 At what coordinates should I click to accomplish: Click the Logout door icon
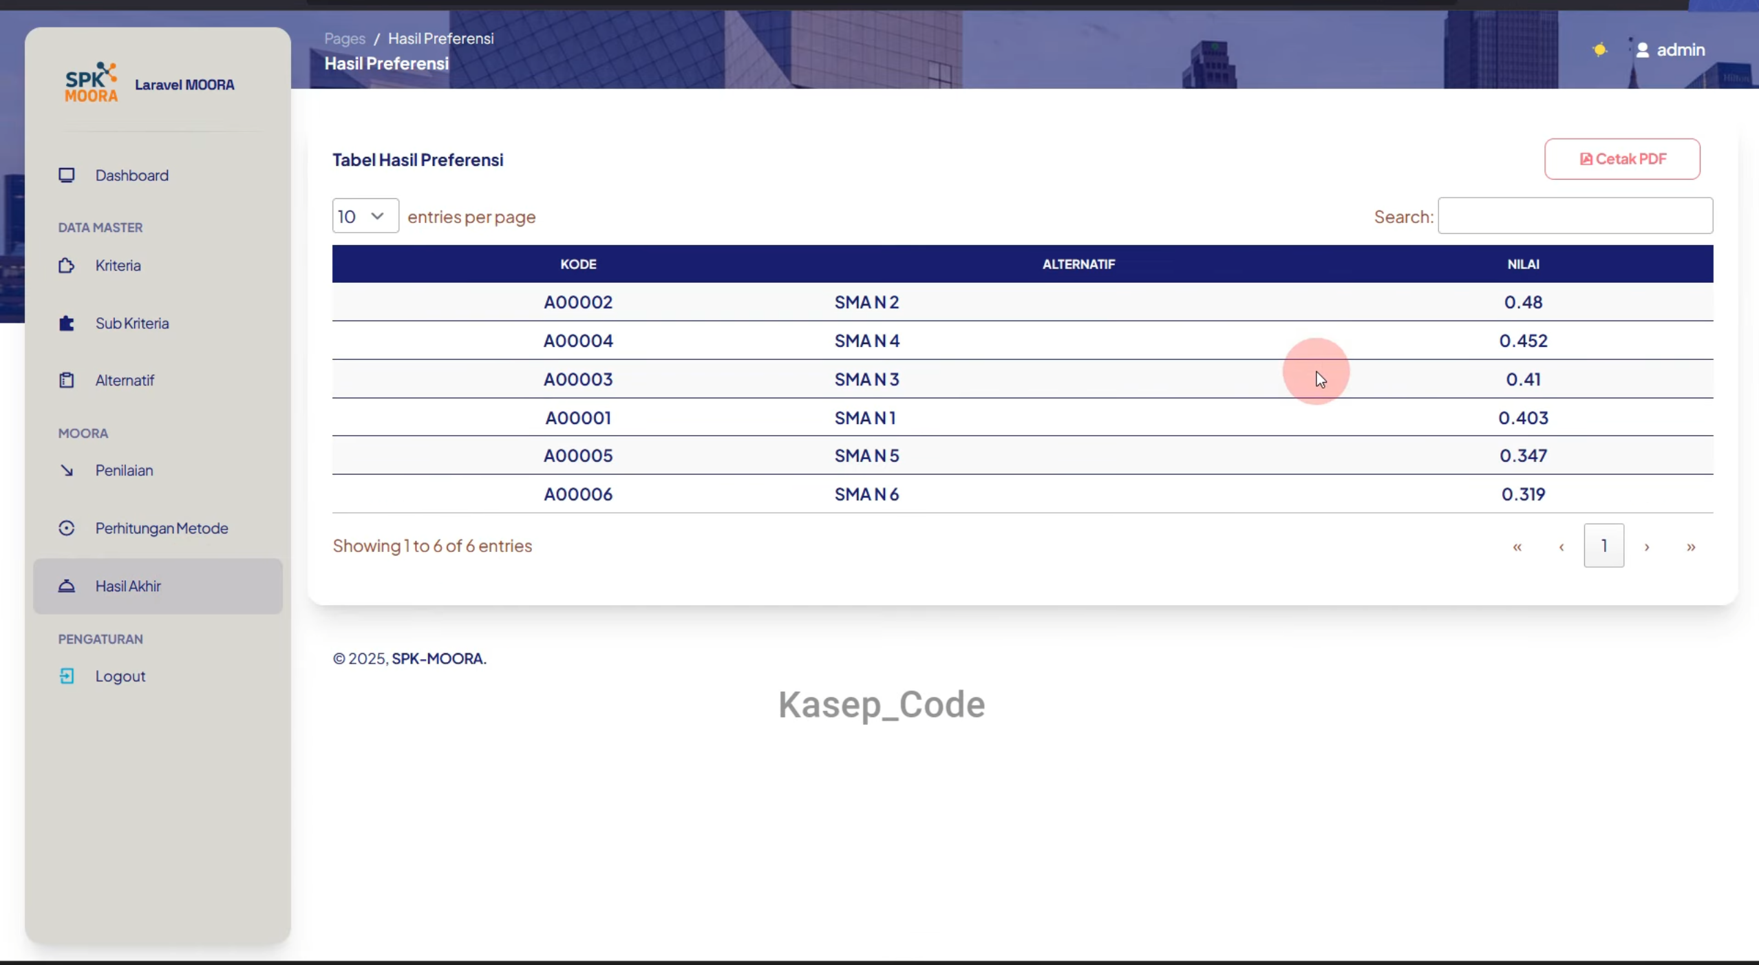click(x=67, y=676)
